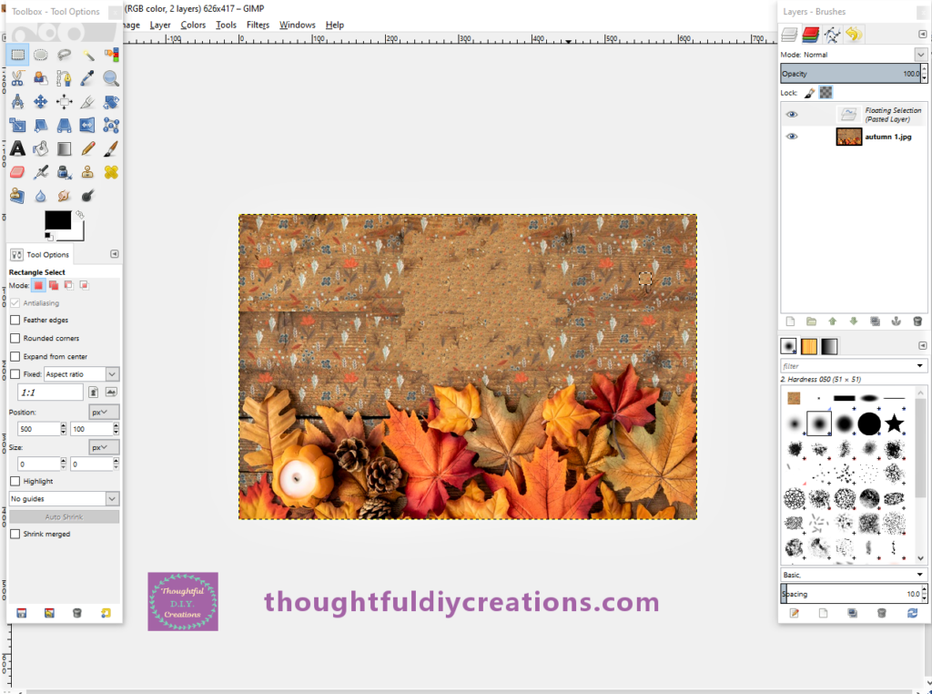Select the Move tool
This screenshot has height=694, width=932.
[x=40, y=101]
